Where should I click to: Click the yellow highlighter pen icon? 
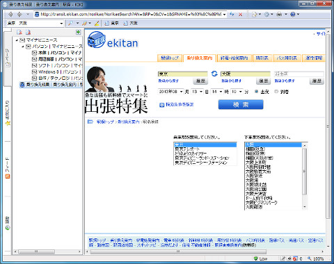pos(97,23)
